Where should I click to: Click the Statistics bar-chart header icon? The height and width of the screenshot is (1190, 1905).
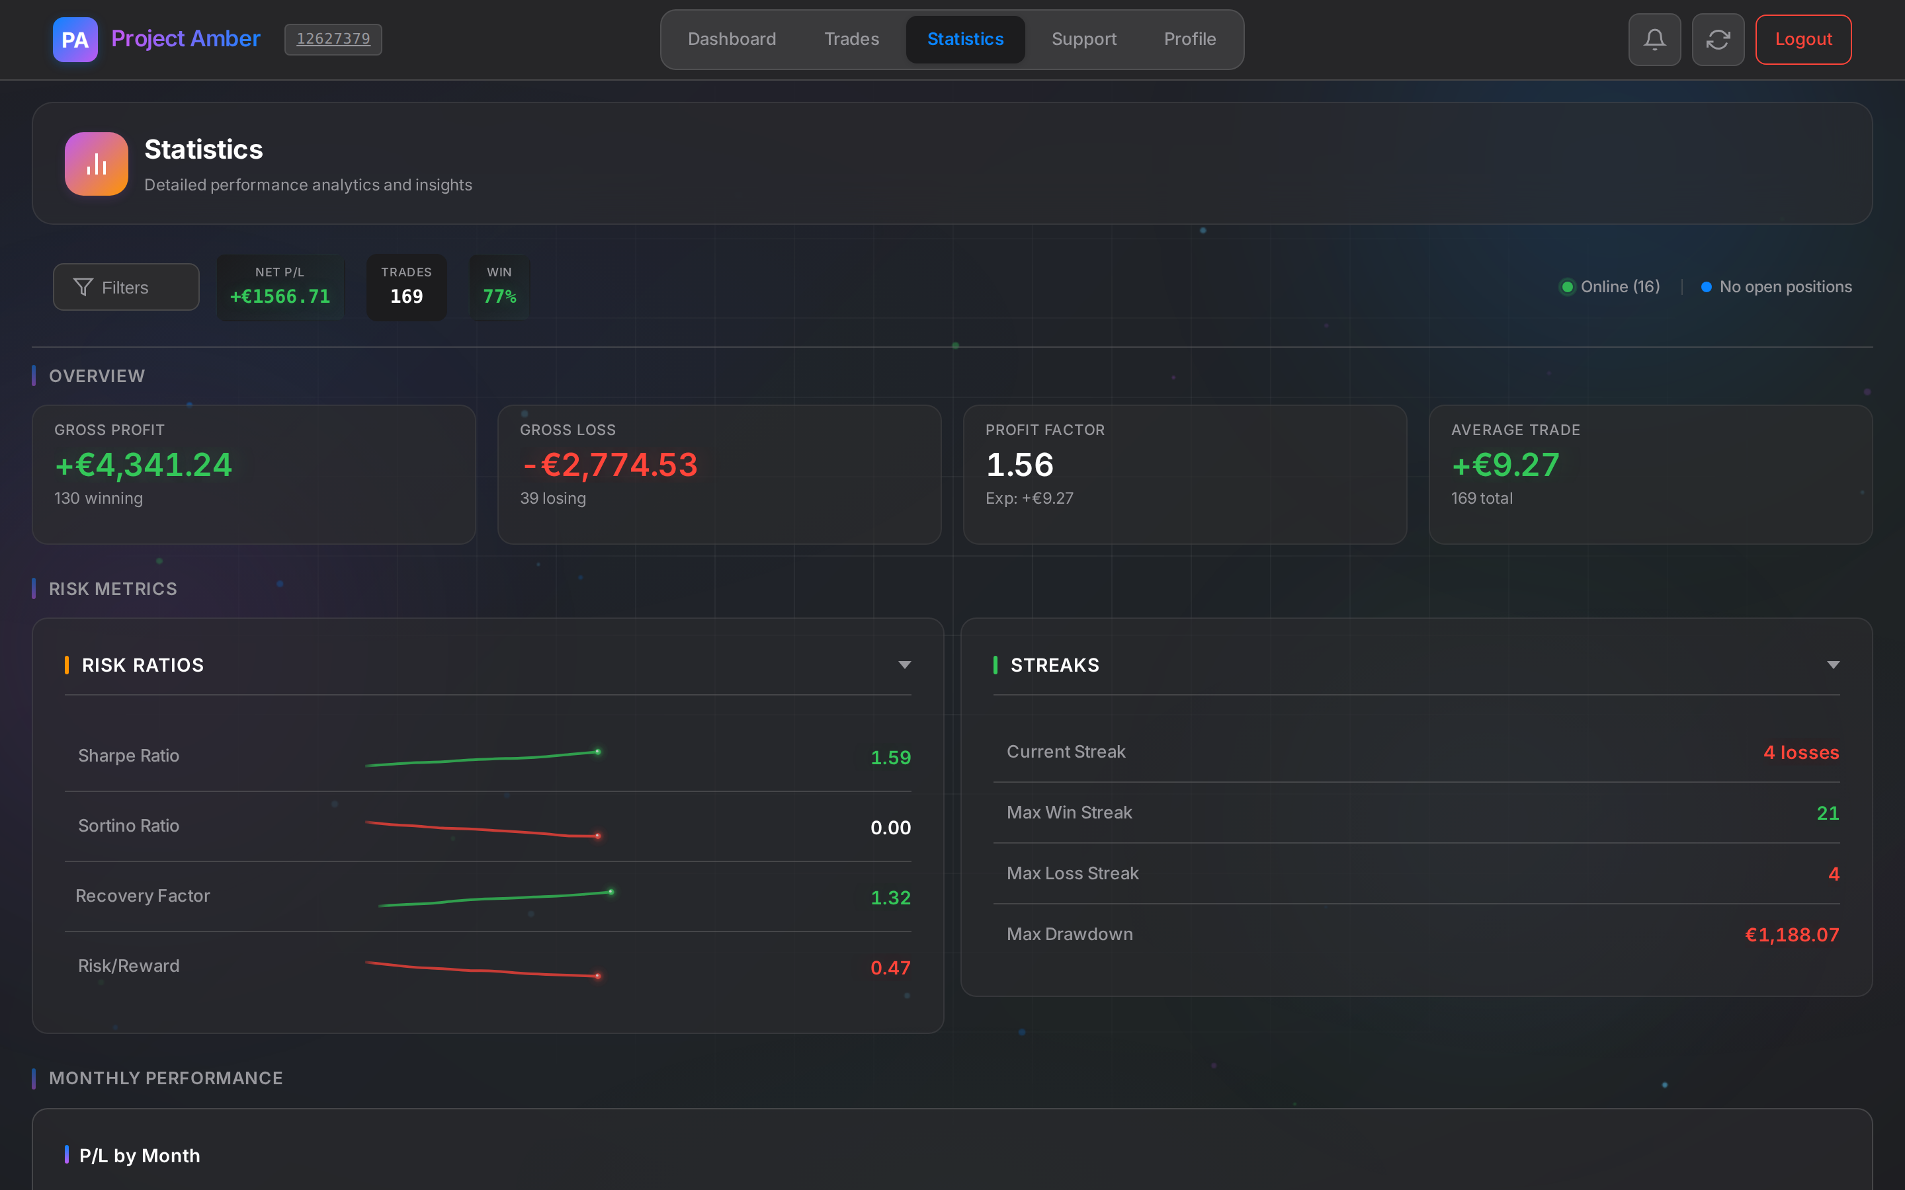pos(95,164)
